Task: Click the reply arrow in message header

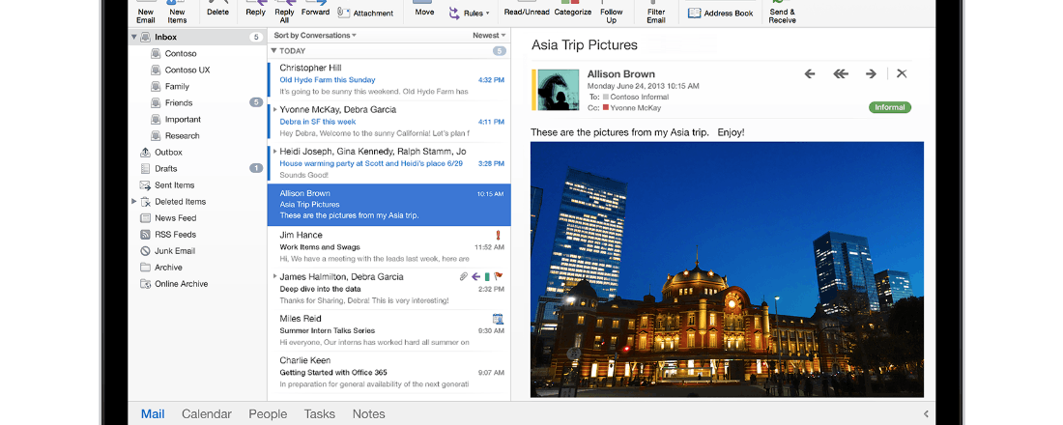Action: (810, 74)
